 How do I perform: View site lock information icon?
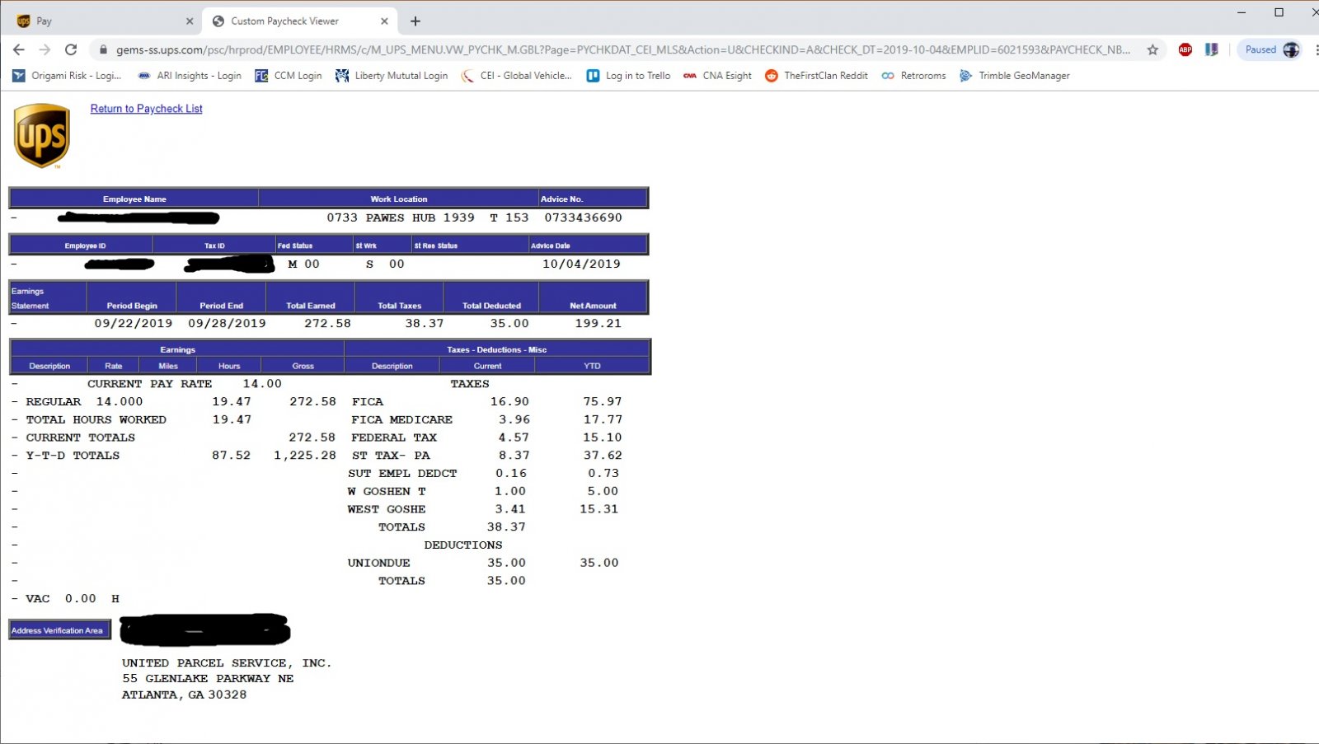point(103,49)
